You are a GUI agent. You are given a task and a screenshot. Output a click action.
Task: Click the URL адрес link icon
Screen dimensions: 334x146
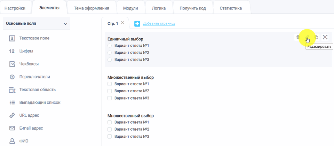pos(12,115)
